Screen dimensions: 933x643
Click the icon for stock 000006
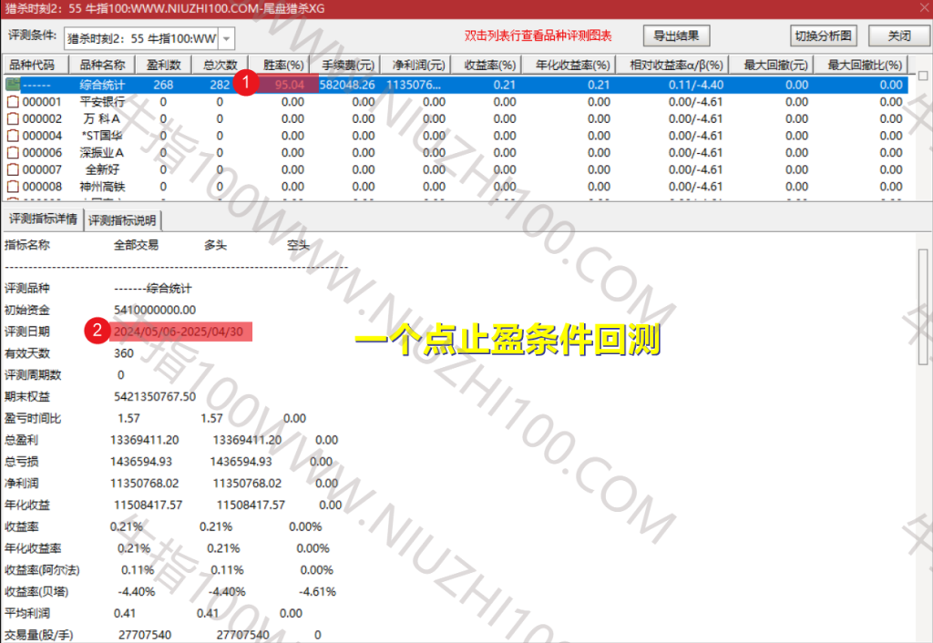coord(13,153)
